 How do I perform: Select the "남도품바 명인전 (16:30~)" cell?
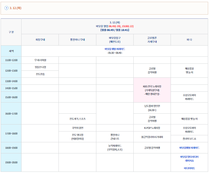[x=152, y=108]
